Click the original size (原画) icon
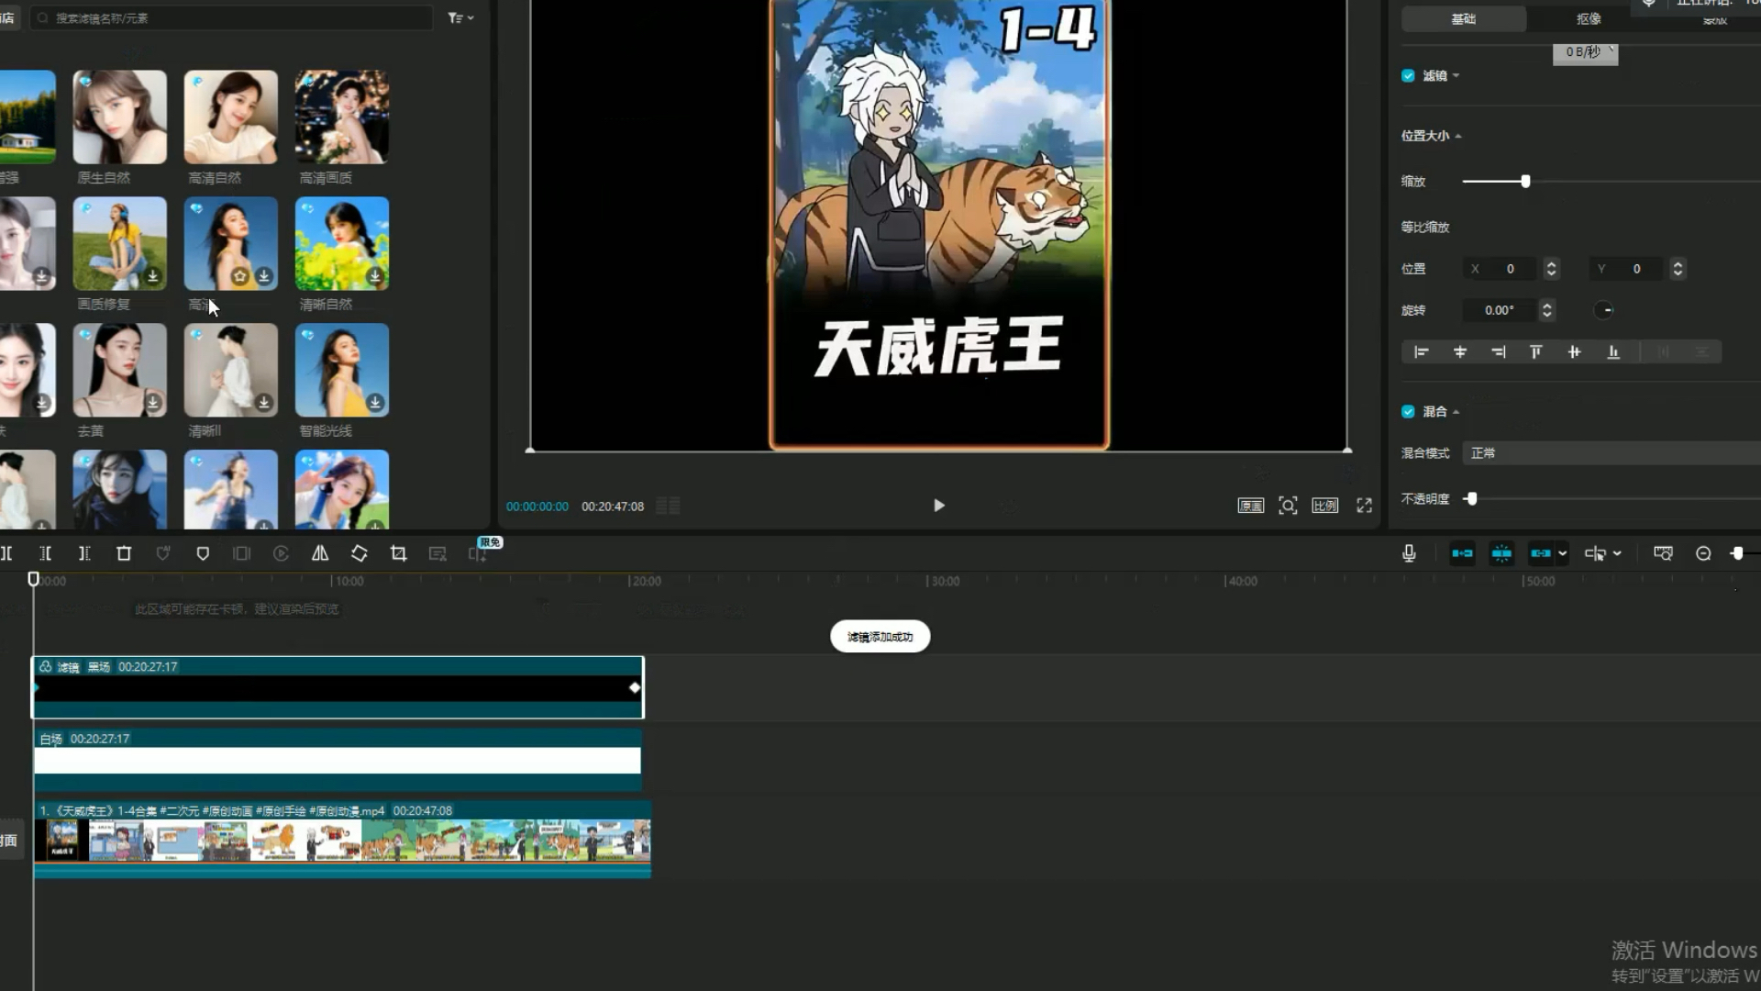This screenshot has width=1761, height=991. pyautogui.click(x=1251, y=506)
